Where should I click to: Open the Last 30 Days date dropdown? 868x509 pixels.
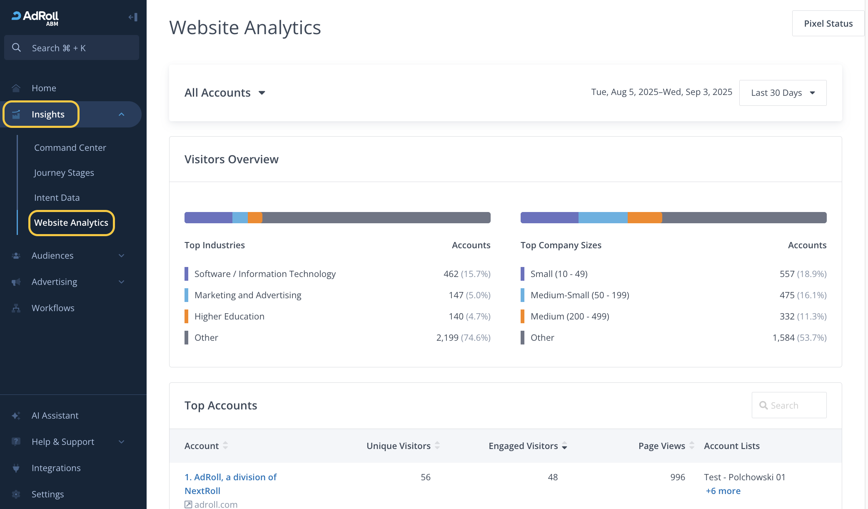click(782, 93)
